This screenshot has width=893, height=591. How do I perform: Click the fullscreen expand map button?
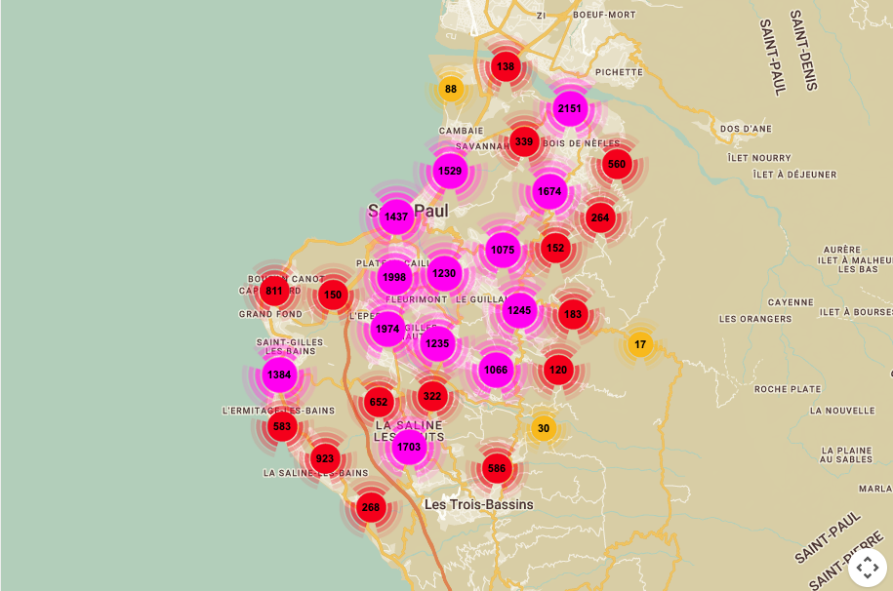click(867, 568)
